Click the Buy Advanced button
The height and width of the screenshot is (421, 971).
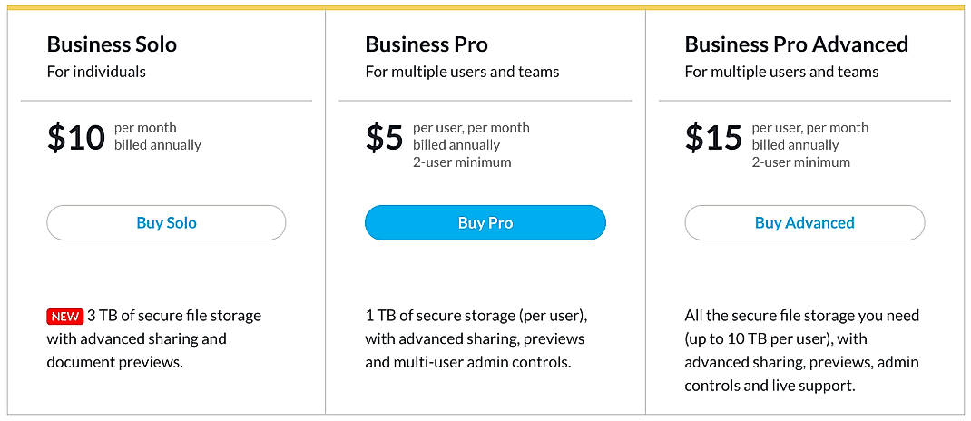point(804,223)
